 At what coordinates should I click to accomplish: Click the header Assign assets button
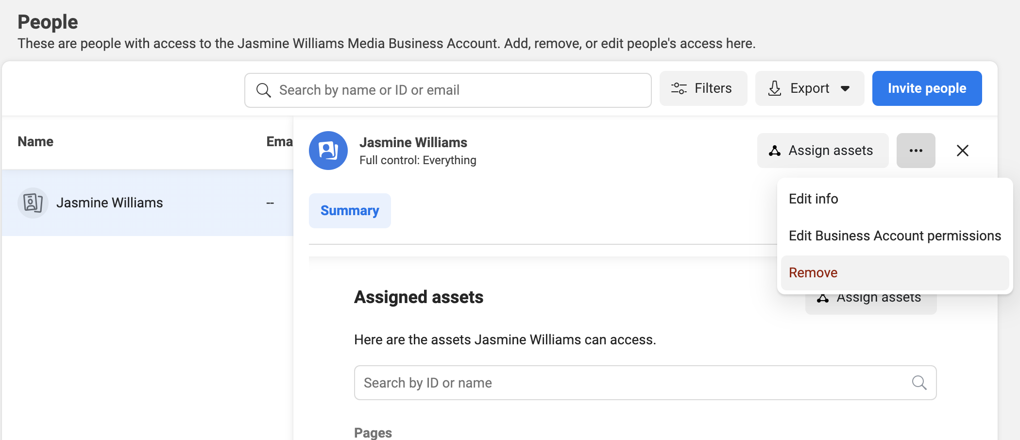point(823,151)
